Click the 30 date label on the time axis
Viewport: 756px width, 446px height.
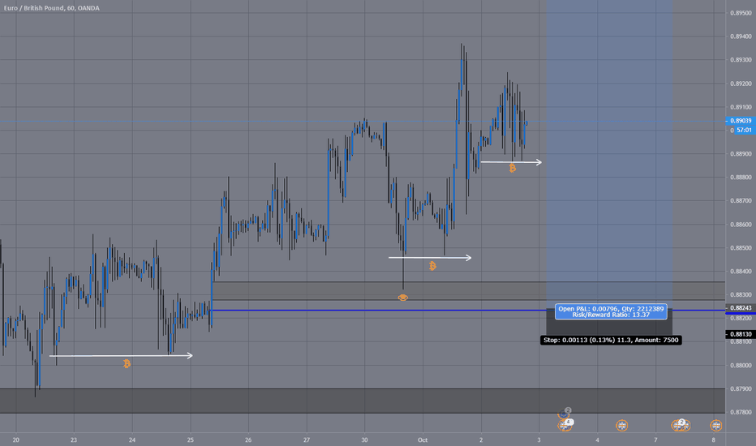point(364,440)
